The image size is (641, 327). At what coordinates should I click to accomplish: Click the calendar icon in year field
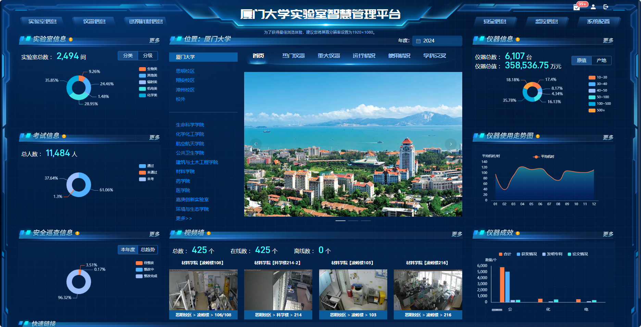(x=418, y=41)
